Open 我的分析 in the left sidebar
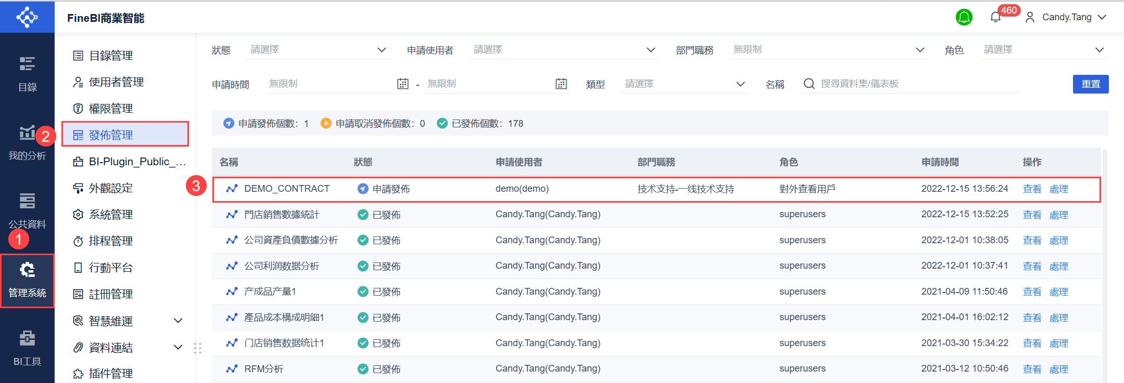The width and height of the screenshot is (1124, 383). (27, 143)
